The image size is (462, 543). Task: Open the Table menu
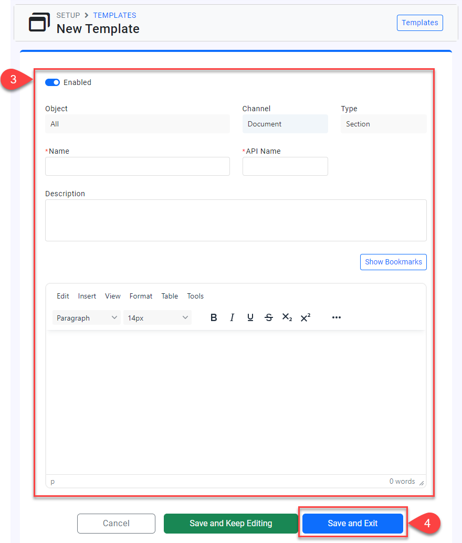tap(170, 296)
